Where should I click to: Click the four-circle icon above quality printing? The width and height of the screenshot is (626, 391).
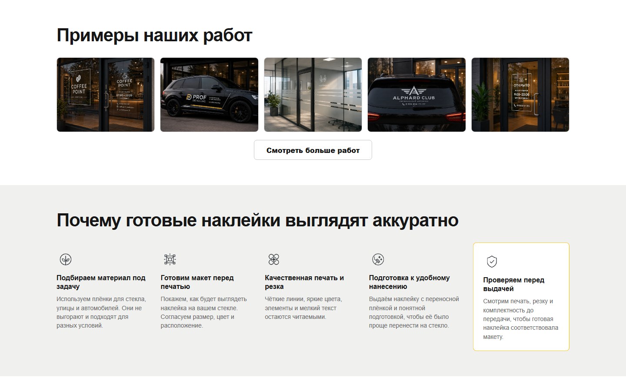[274, 259]
